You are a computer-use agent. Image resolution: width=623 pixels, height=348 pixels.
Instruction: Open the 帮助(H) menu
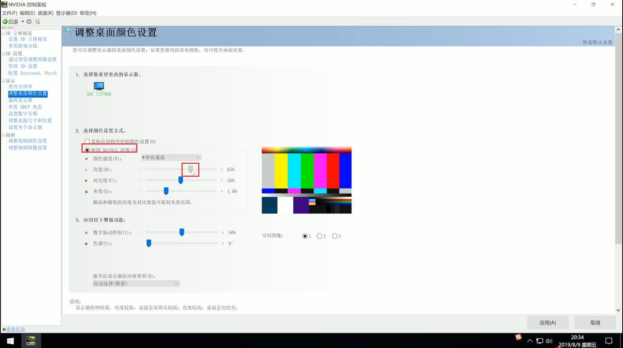88,13
